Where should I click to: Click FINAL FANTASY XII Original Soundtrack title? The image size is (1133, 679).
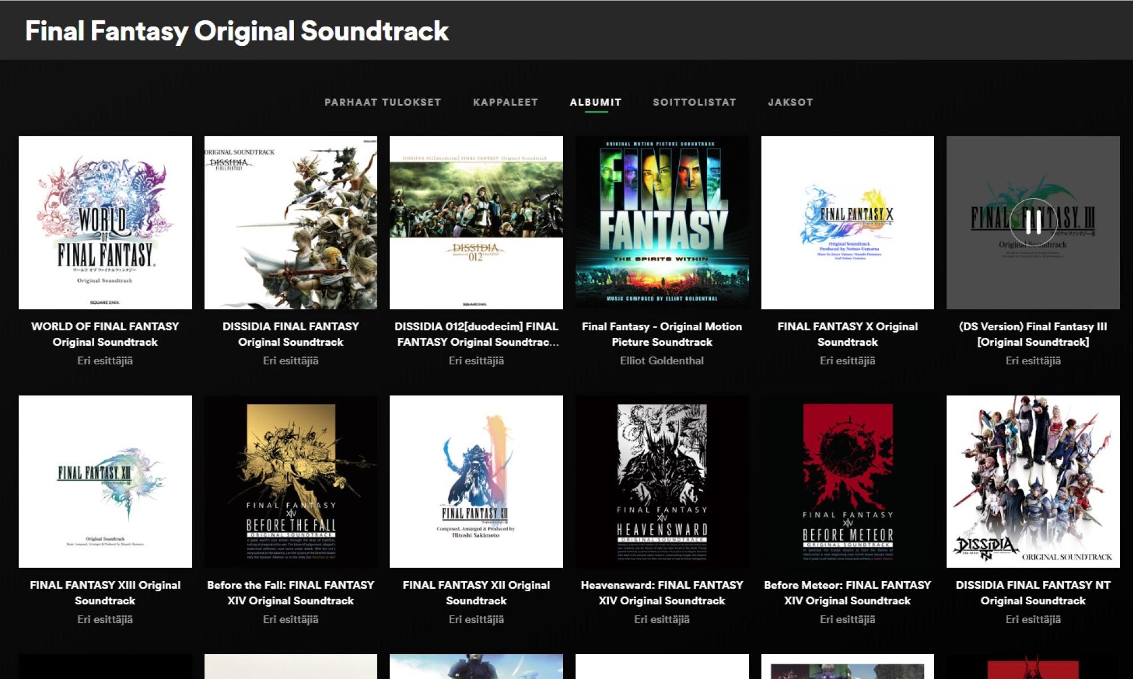click(476, 592)
